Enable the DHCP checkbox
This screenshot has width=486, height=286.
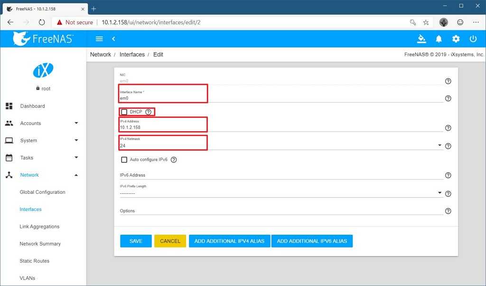[124, 112]
